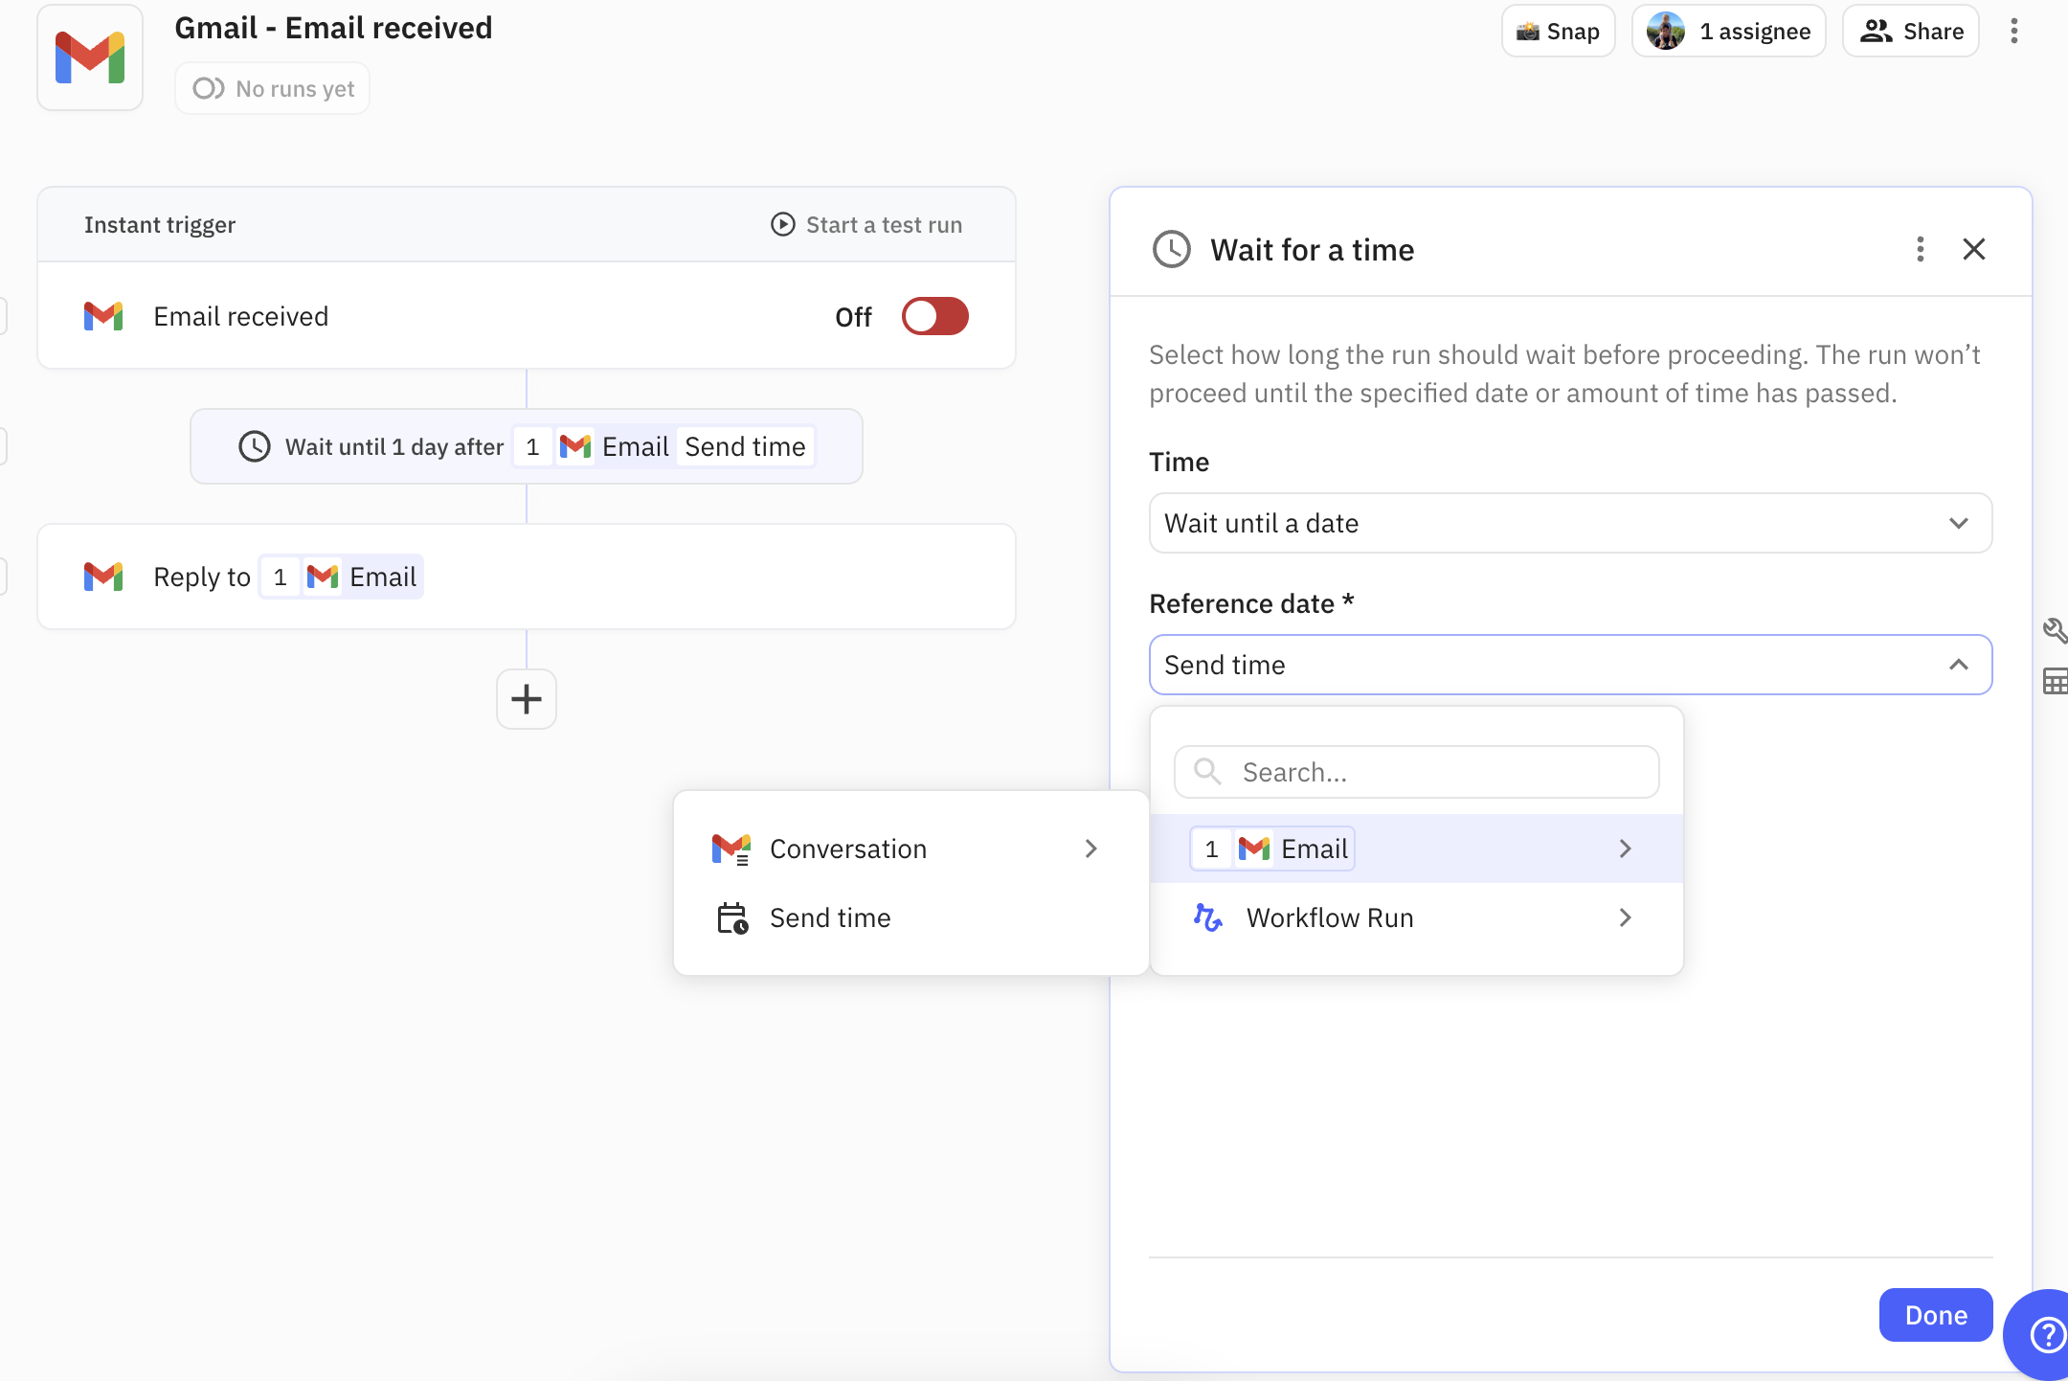Click the plus icon to add a step

(526, 699)
